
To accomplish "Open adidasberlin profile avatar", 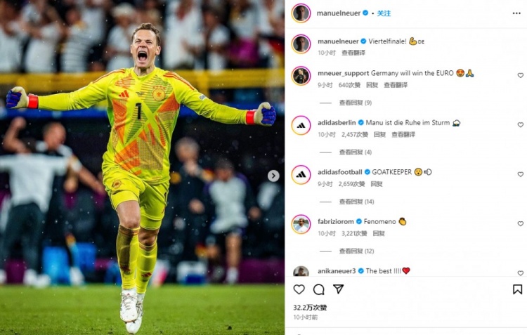I will pyautogui.click(x=301, y=125).
